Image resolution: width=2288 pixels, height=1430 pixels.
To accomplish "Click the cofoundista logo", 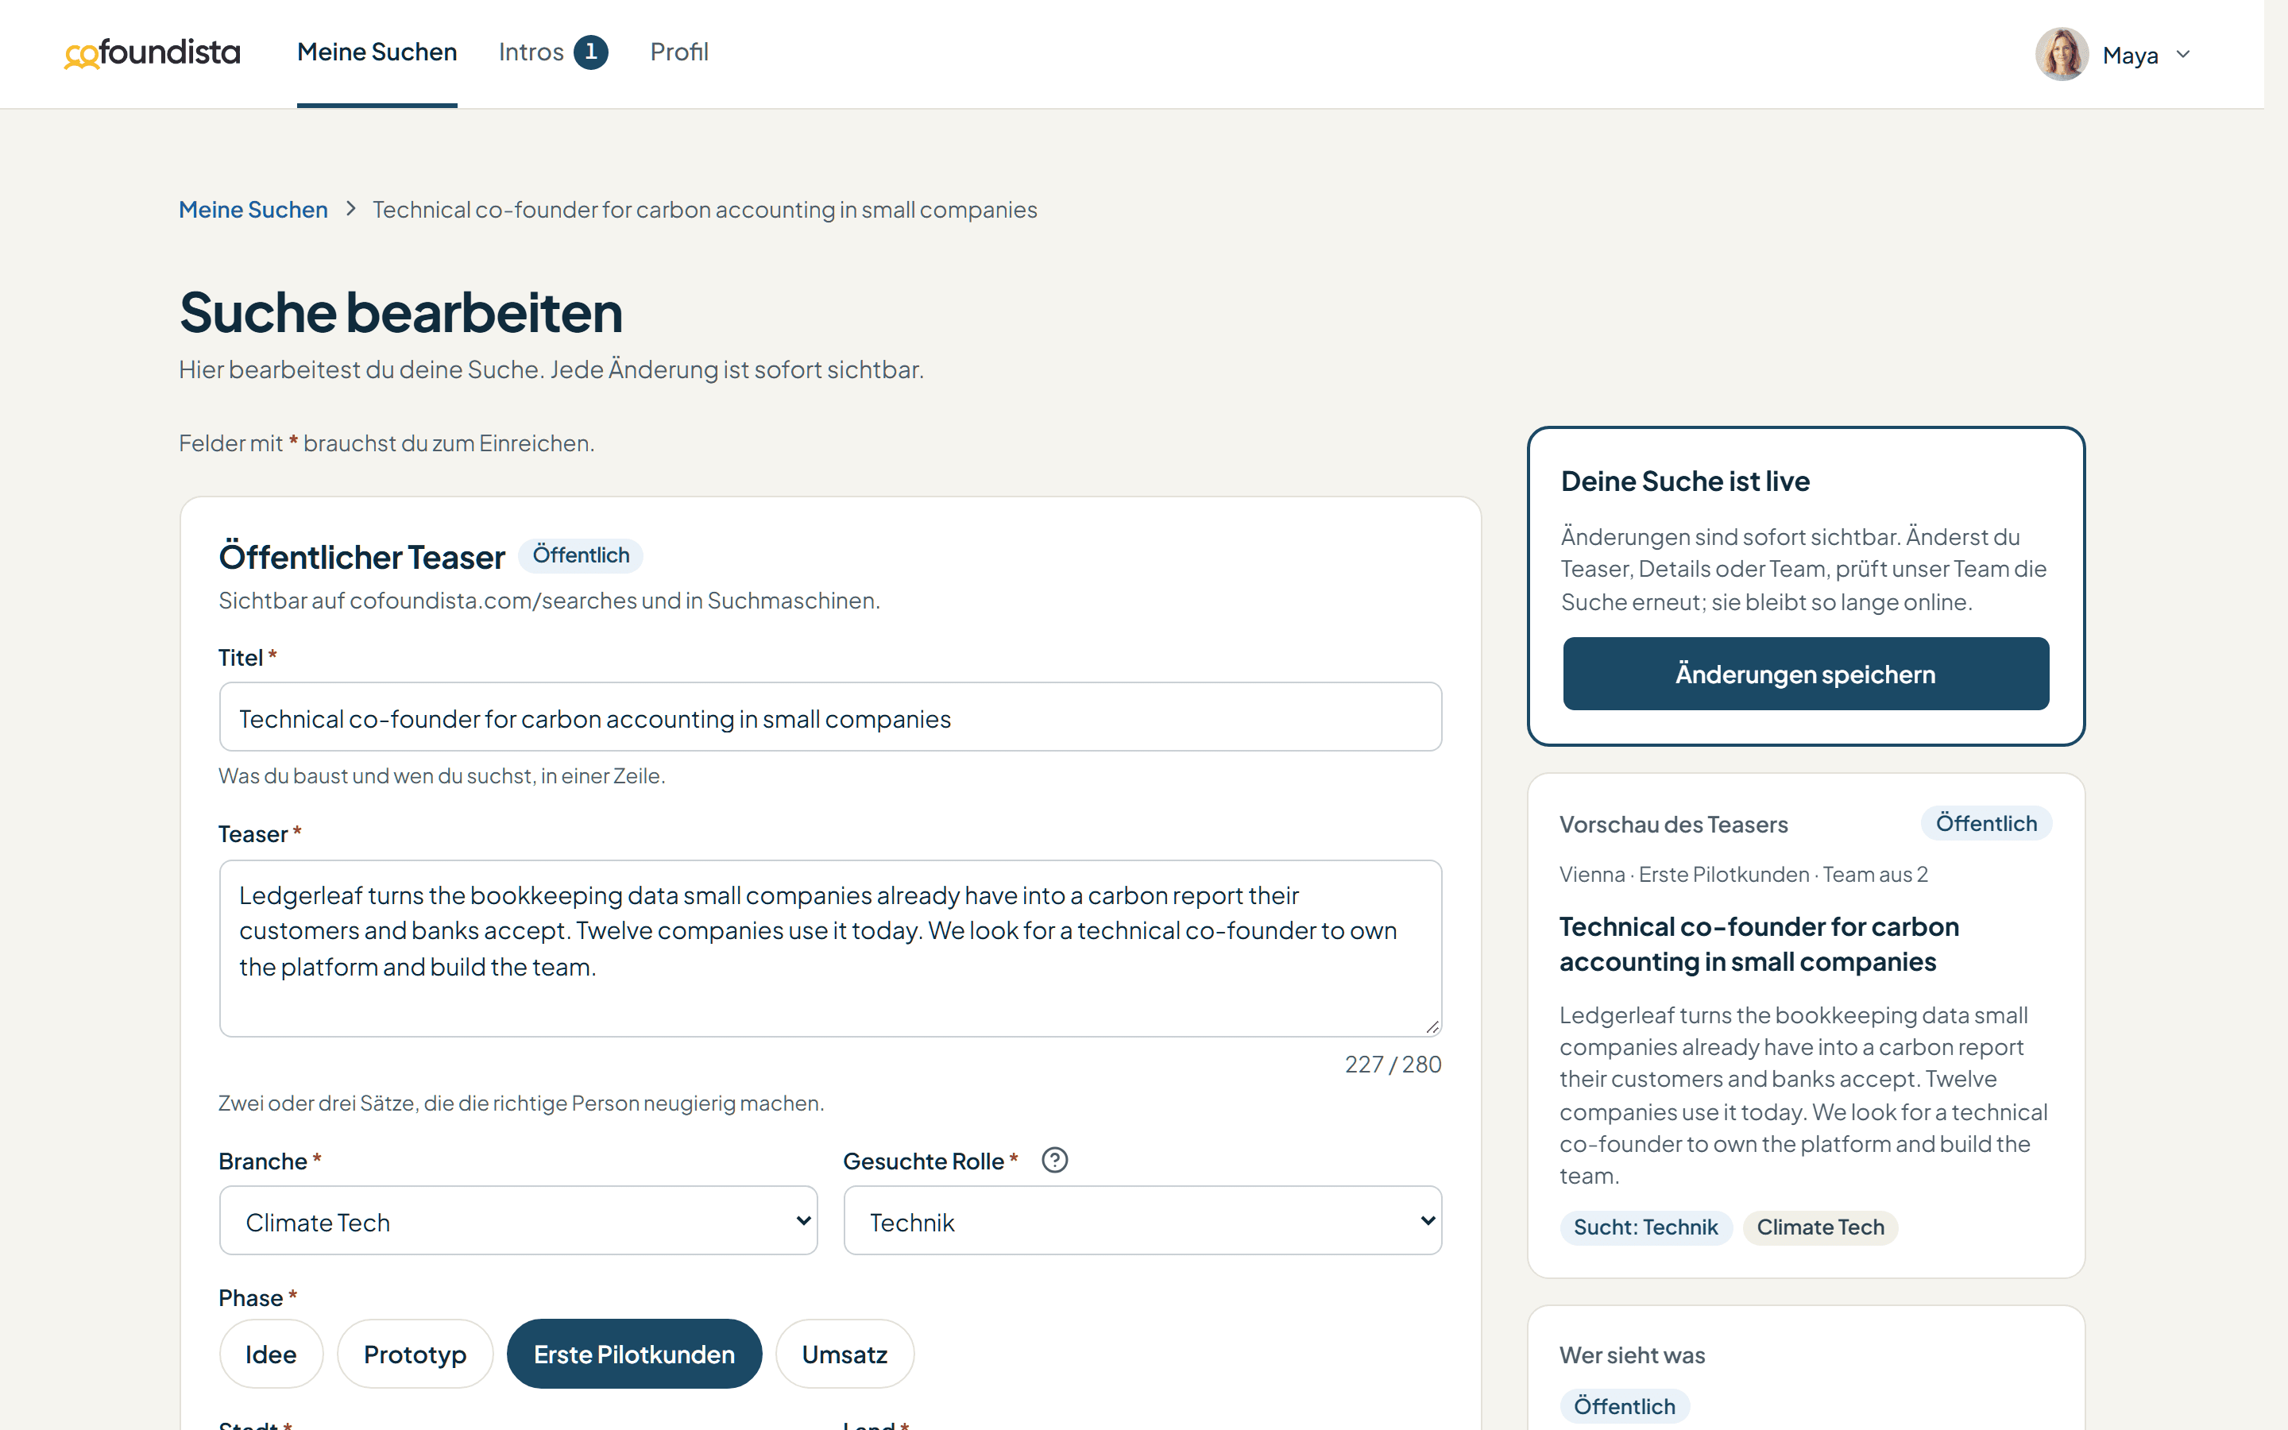I will click(x=153, y=53).
